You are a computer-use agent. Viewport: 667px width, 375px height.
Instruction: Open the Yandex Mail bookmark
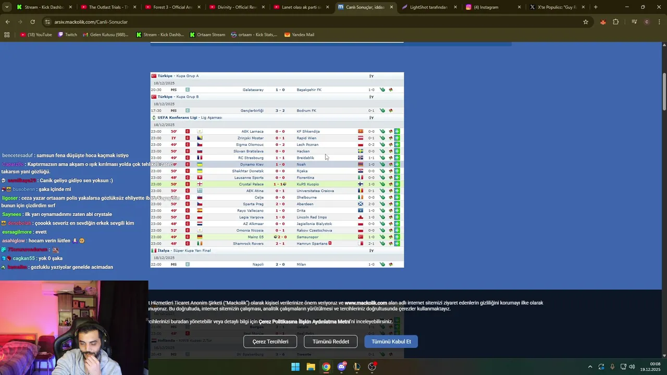tap(299, 35)
